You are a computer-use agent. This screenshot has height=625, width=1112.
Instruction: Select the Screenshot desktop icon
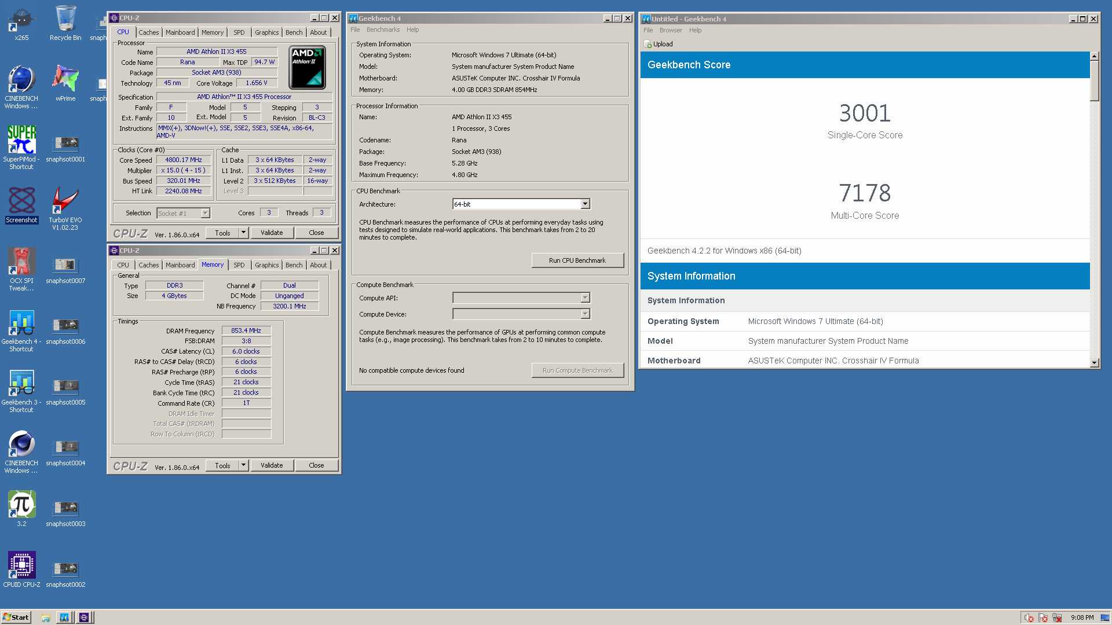(21, 205)
